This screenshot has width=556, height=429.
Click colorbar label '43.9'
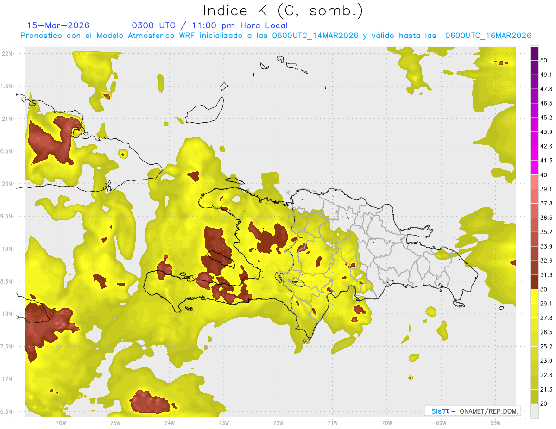[x=547, y=132]
